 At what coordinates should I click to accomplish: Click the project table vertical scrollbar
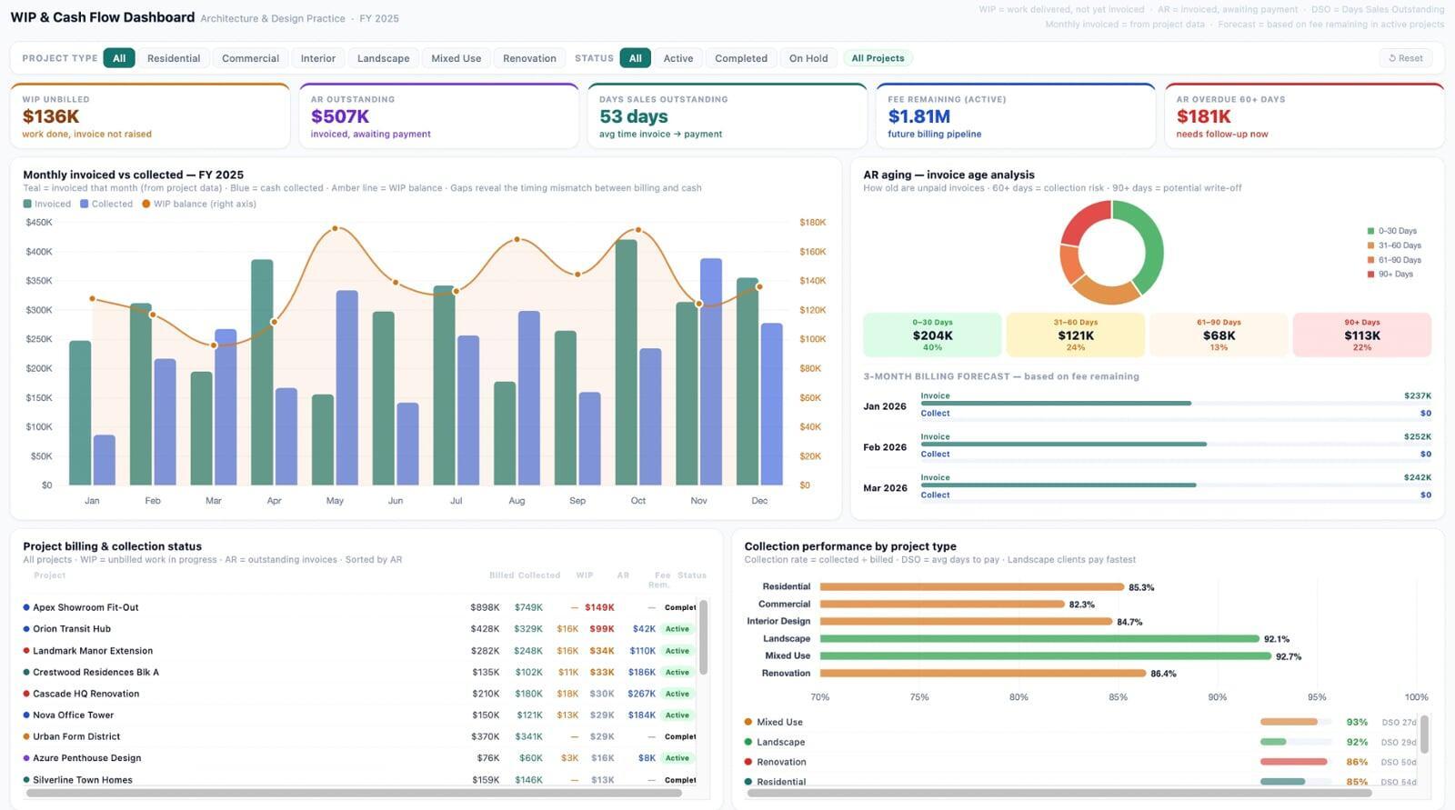click(x=704, y=636)
